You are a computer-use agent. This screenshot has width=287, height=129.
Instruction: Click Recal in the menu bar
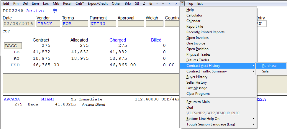[67, 4]
